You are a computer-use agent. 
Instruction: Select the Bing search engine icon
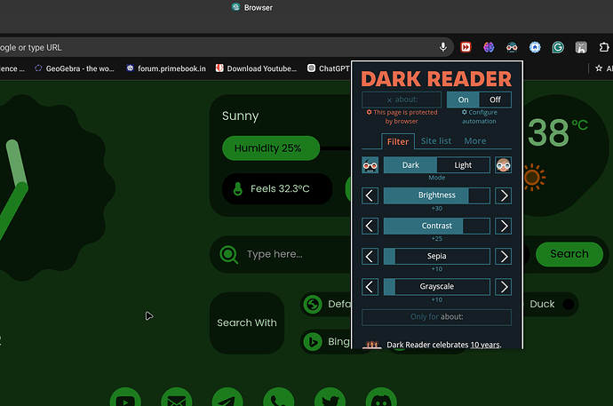point(313,341)
